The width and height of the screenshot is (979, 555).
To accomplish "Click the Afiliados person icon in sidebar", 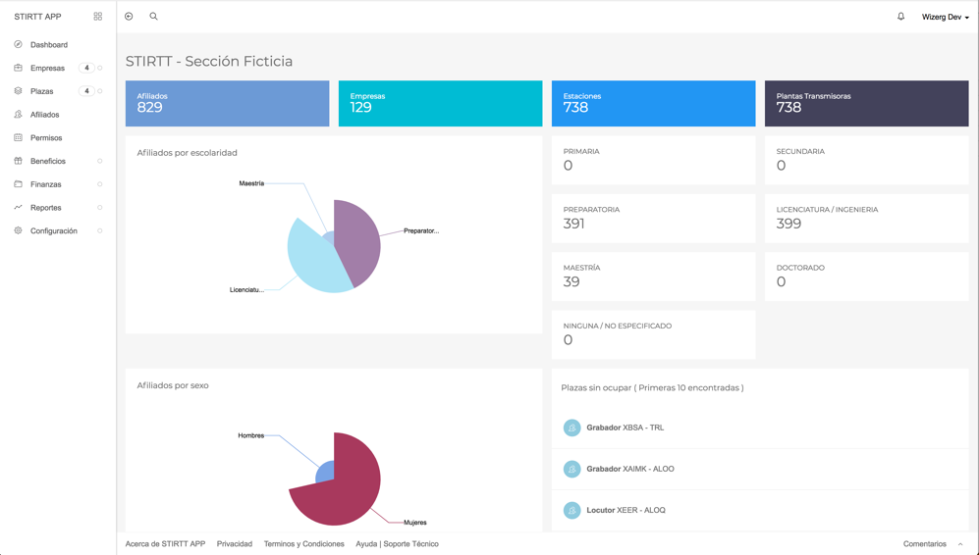I will (18, 115).
